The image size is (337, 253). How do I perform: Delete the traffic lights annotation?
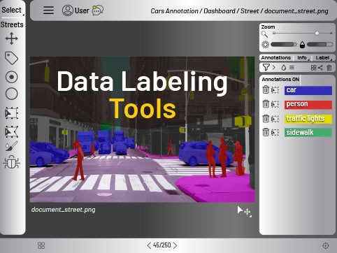(266, 119)
